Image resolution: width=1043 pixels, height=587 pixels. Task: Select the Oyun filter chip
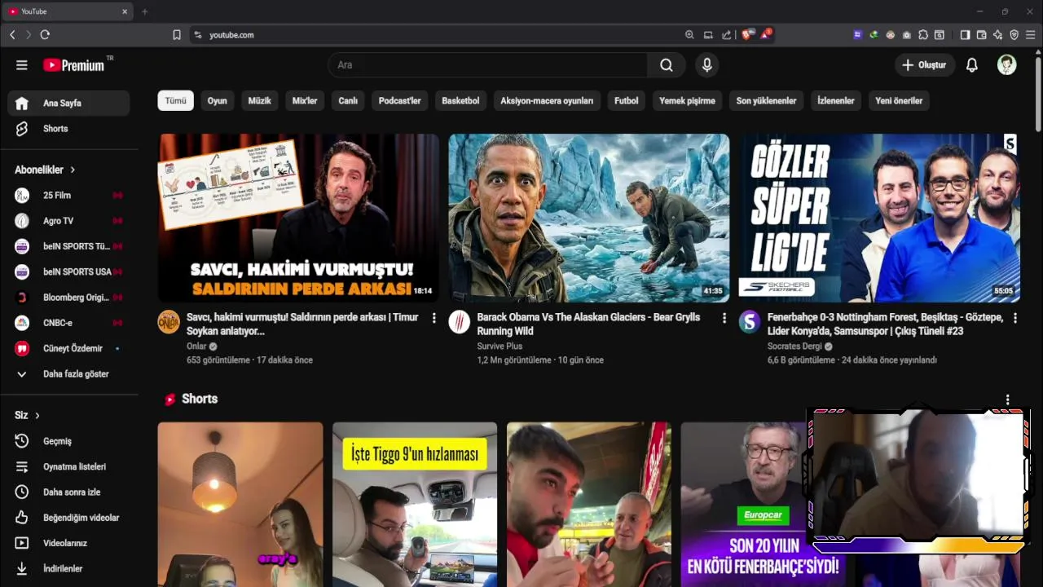[x=217, y=101]
